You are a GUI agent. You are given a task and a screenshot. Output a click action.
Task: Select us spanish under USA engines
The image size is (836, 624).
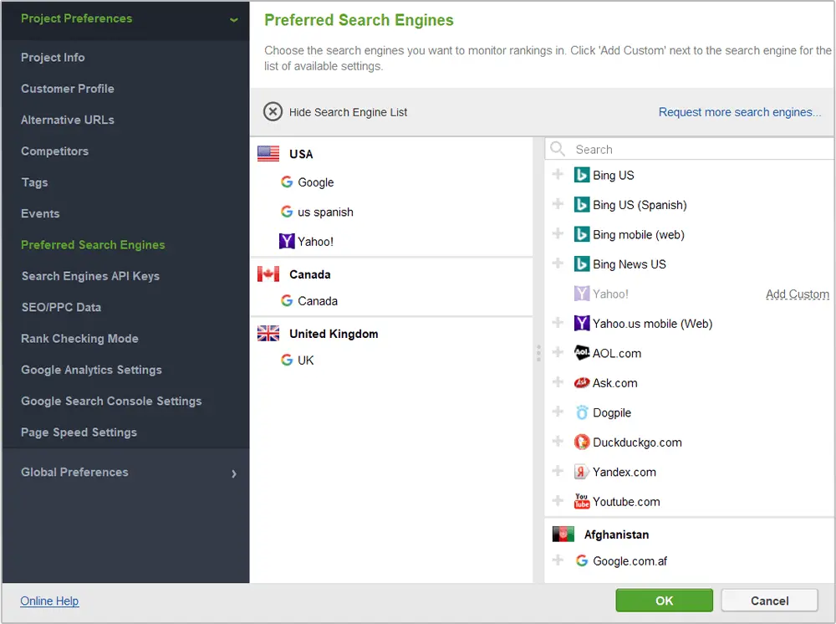point(325,212)
